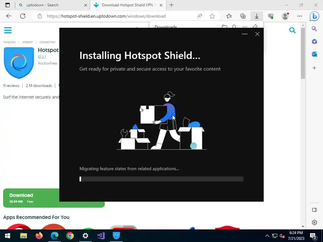Switch to the uptodown - Search tab
Screen dimensions: 323x242
[53, 5]
